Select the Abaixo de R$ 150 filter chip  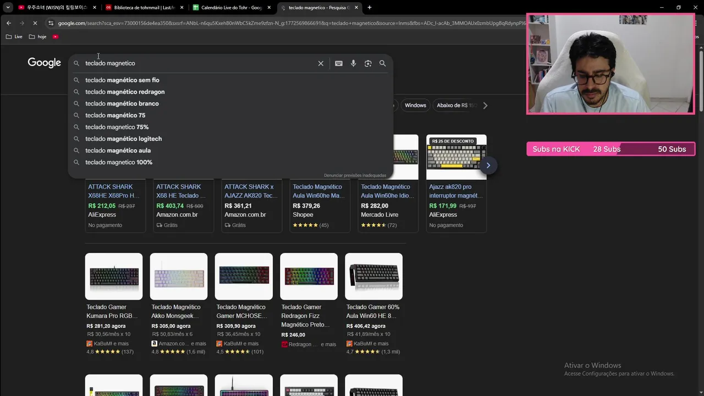click(x=457, y=105)
